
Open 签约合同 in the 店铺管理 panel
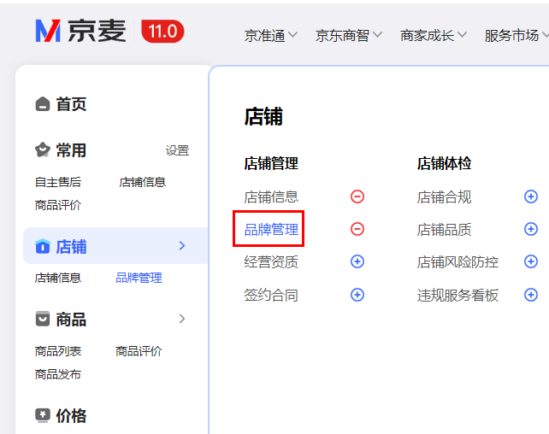tap(271, 295)
